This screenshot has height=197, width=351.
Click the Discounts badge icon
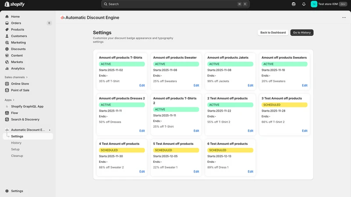tap(7, 49)
